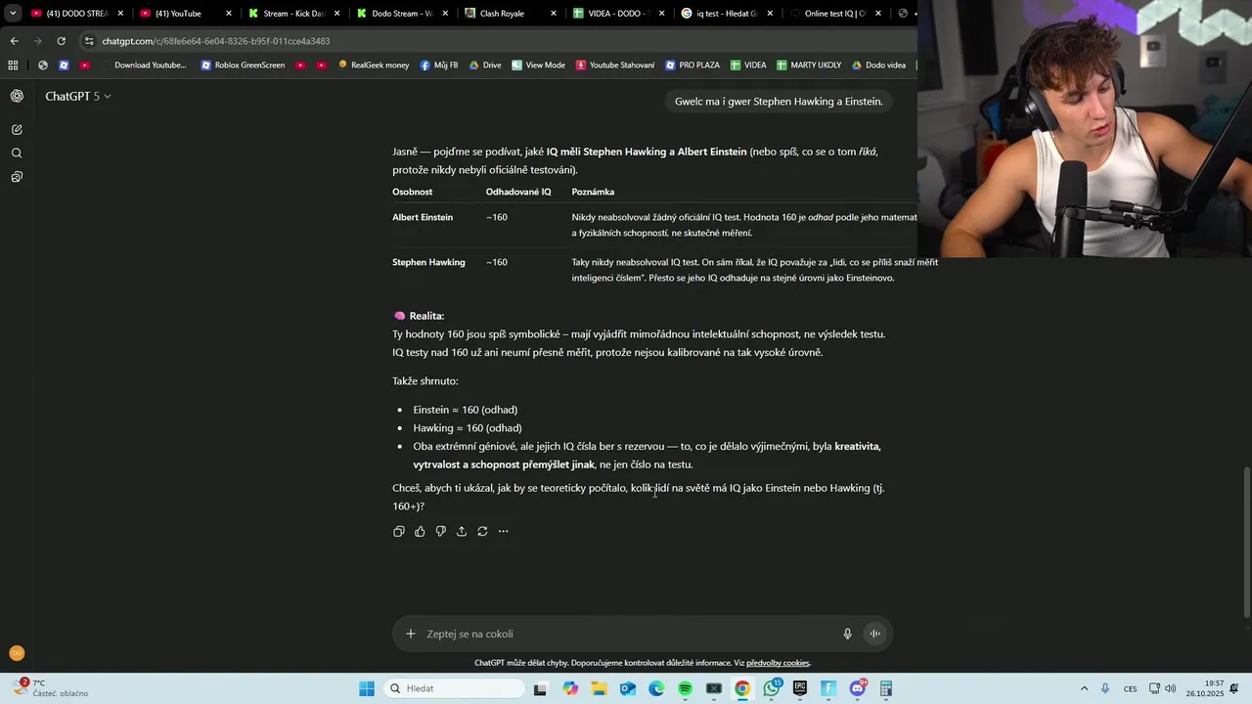Open Calculator from the taskbar

pos(886,688)
